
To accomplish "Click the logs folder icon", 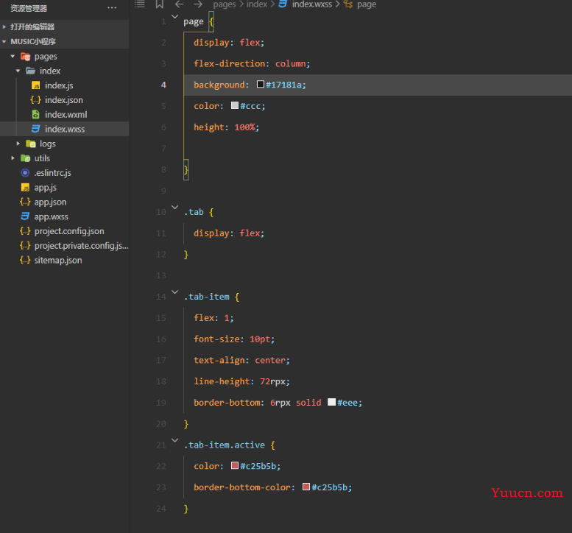I will click(31, 144).
